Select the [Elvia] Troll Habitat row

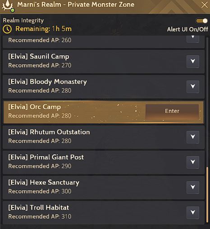pos(104,213)
